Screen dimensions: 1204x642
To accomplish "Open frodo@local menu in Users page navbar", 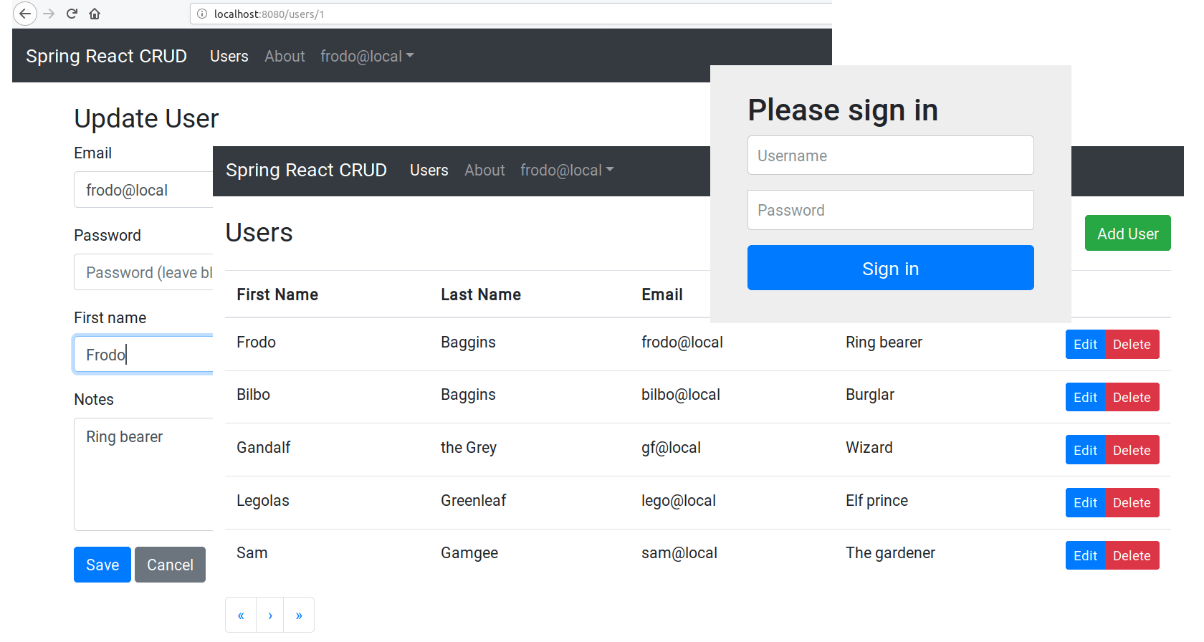I will tap(566, 170).
